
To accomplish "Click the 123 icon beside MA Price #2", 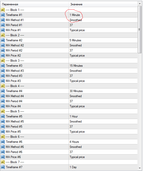I will (3, 56).
